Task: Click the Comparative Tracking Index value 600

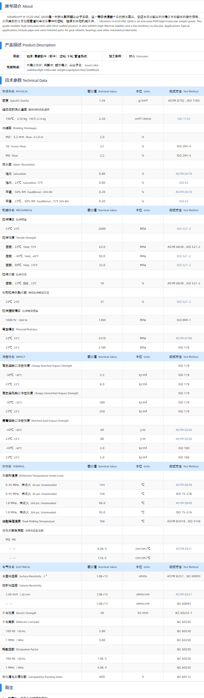Action: tap(102, 677)
